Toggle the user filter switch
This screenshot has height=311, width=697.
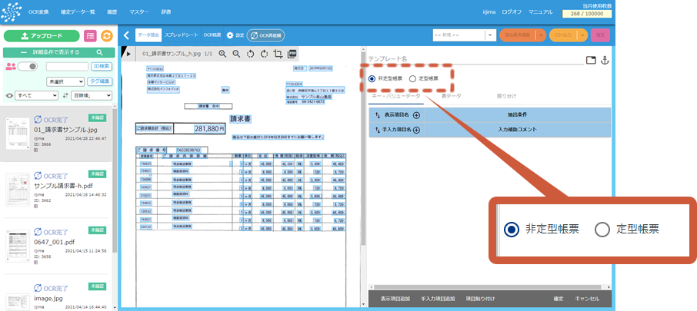[28, 67]
